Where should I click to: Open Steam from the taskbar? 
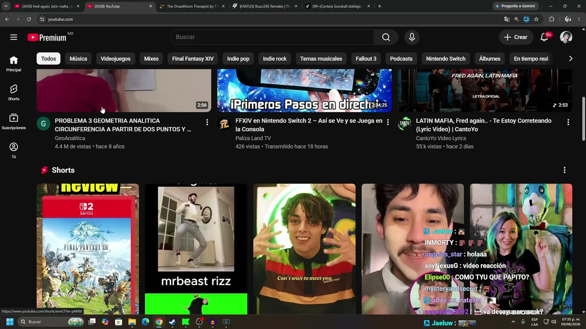(x=172, y=322)
